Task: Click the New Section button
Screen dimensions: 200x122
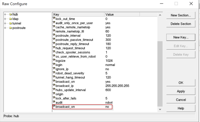Action: tap(181, 15)
